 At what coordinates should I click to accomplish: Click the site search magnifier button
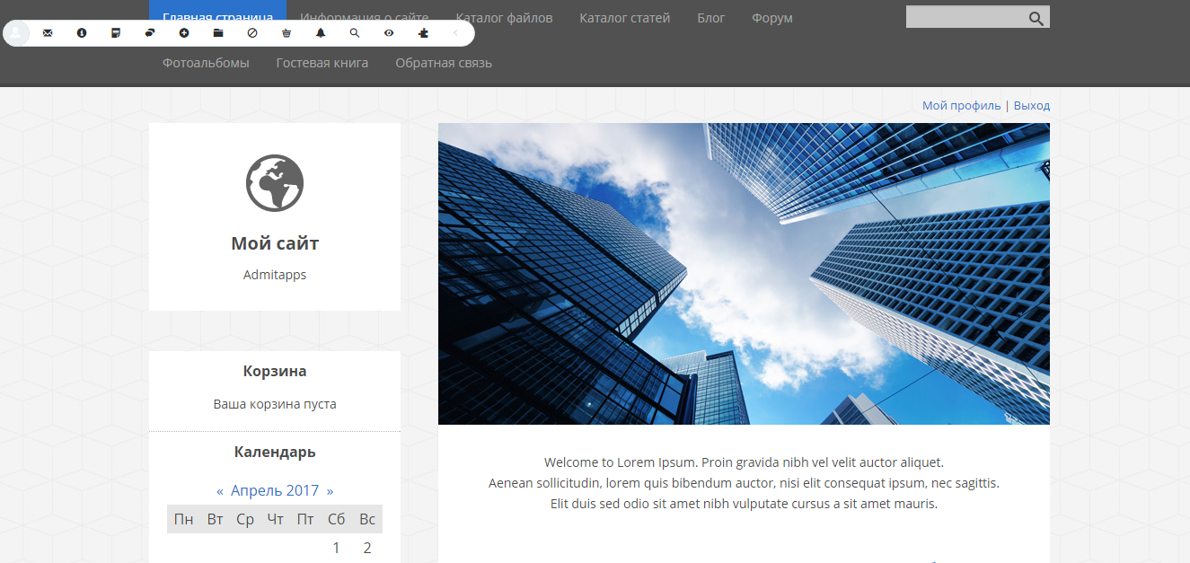1036,17
